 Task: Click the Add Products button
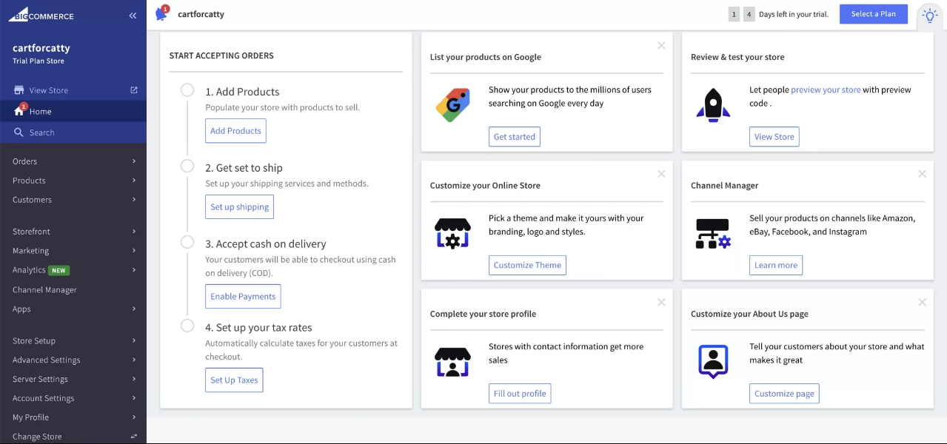235,131
